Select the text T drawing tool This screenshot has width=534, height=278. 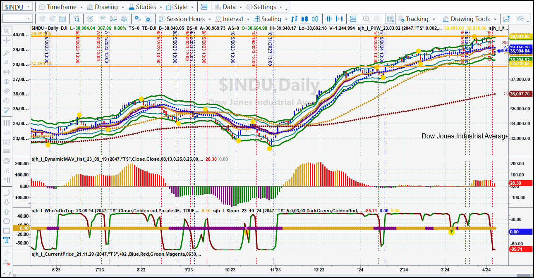click(6, 240)
